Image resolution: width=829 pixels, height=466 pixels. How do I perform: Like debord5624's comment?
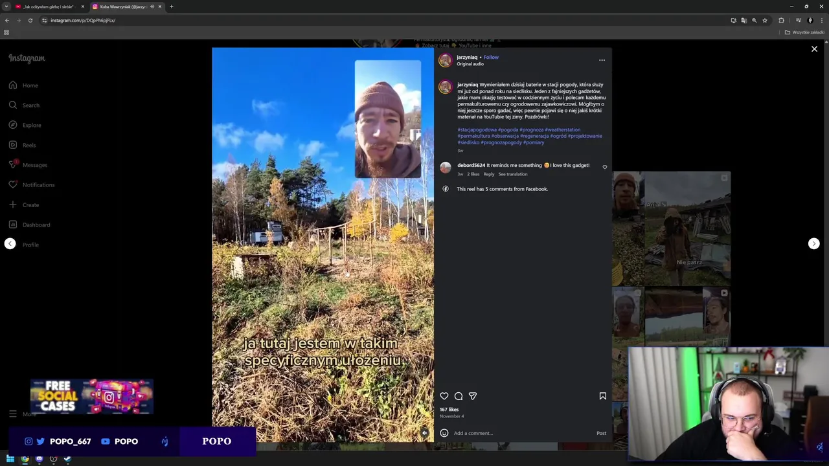(x=605, y=167)
